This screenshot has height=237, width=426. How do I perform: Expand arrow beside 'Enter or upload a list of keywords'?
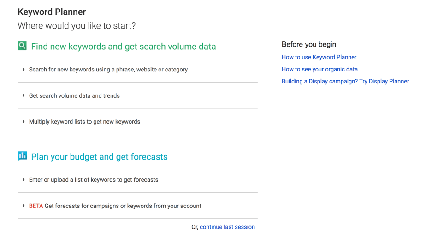[24, 180]
